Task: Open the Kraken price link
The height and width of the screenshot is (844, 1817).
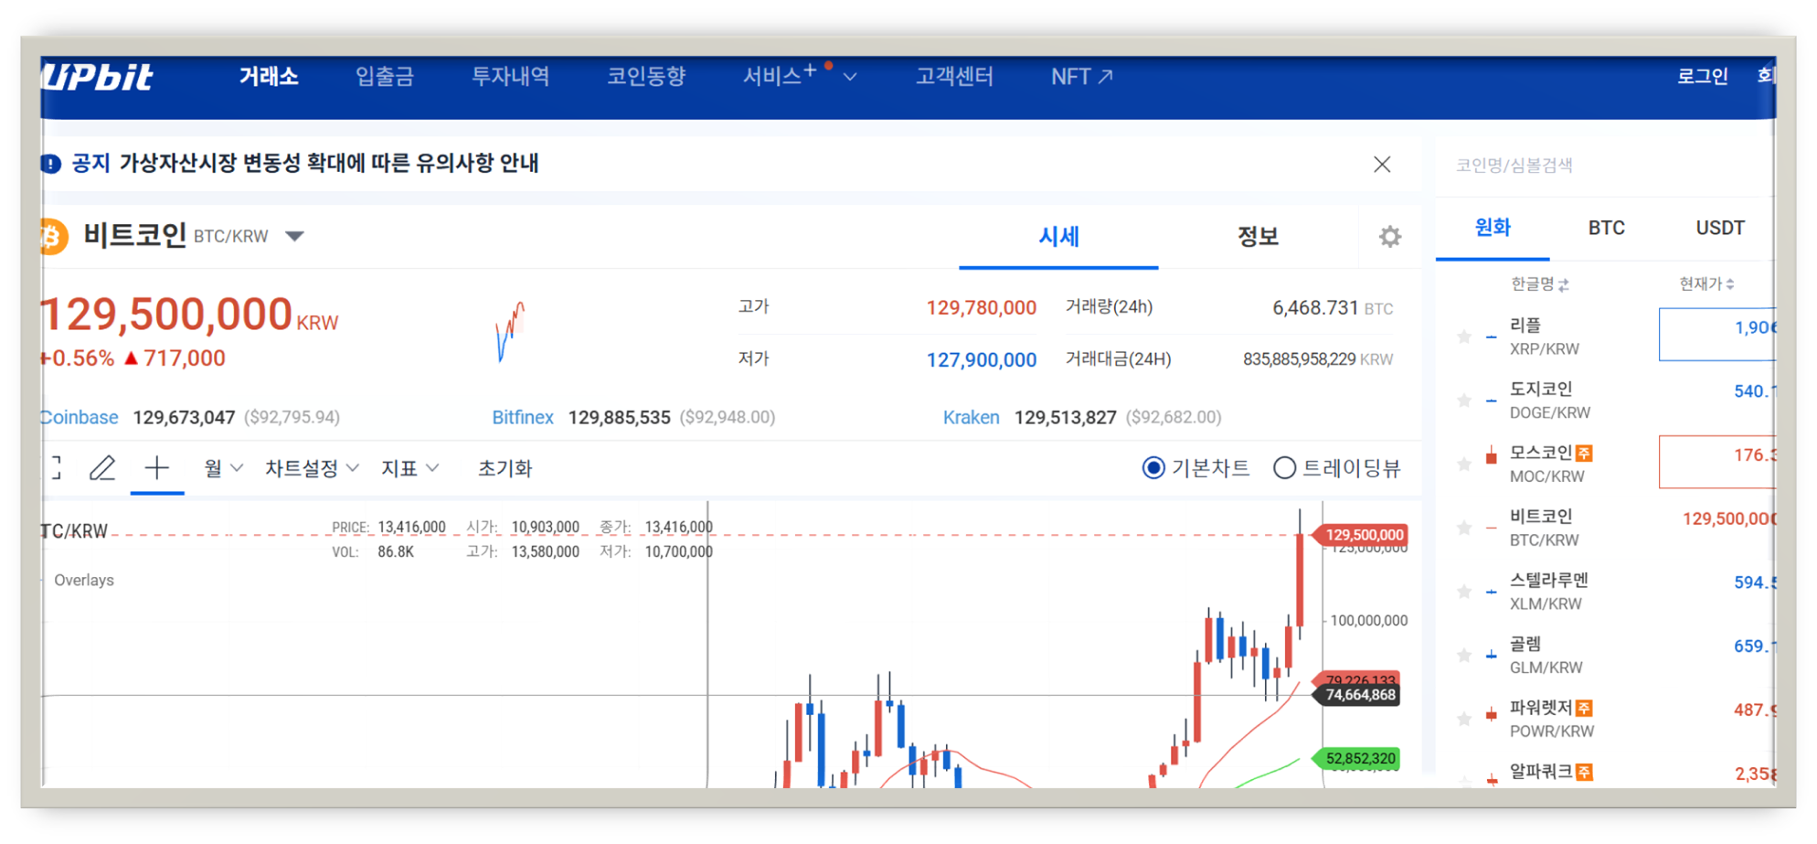Action: pyautogui.click(x=971, y=418)
